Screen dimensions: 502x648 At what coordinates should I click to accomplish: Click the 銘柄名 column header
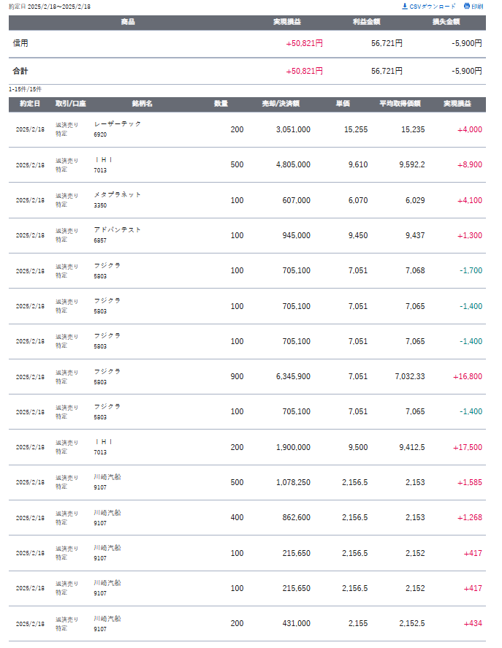point(142,104)
